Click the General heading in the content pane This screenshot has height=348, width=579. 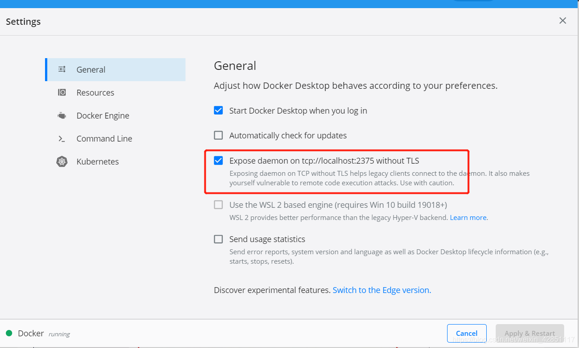click(235, 66)
